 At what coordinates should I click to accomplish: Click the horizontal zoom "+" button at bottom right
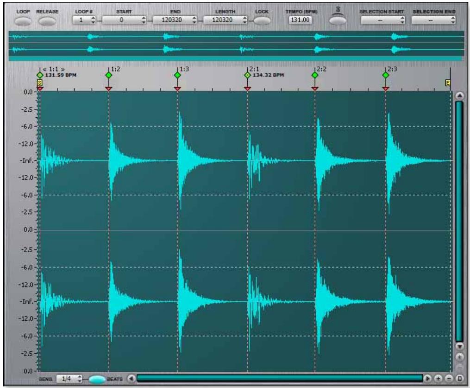pyautogui.click(x=438, y=378)
